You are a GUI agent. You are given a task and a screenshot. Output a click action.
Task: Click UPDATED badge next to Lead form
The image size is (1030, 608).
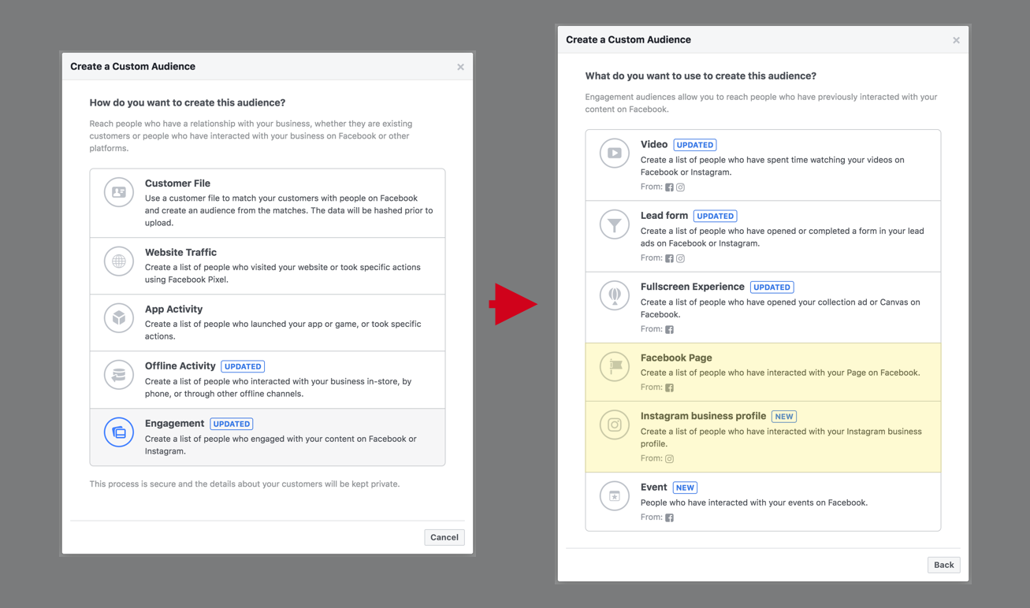[x=716, y=216]
